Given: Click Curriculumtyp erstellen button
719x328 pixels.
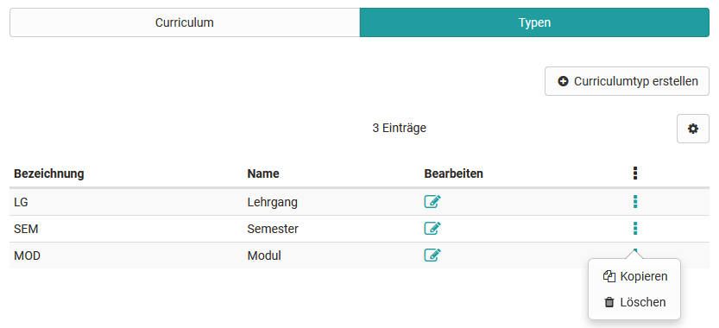Looking at the screenshot, I should [x=627, y=81].
